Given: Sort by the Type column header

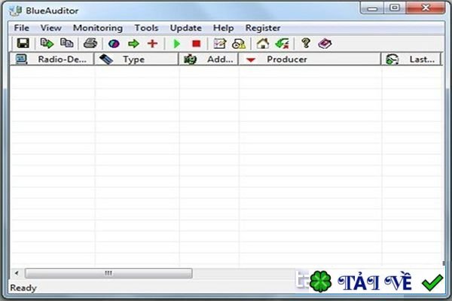Looking at the screenshot, I should (136, 59).
